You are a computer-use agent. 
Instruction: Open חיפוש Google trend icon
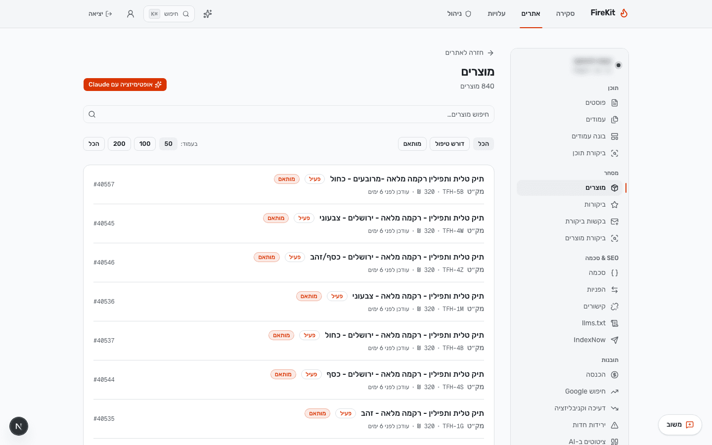[x=615, y=392]
